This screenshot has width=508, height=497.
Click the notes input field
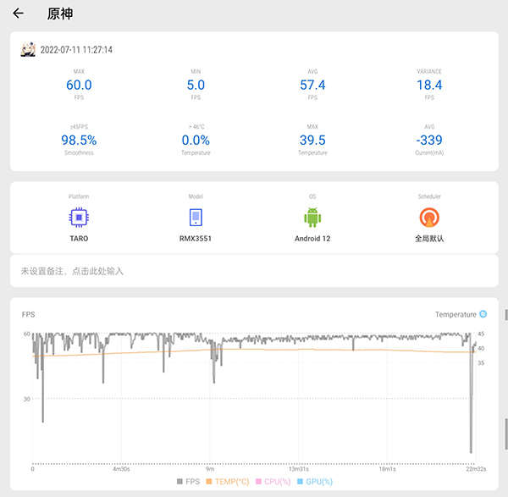(x=254, y=271)
